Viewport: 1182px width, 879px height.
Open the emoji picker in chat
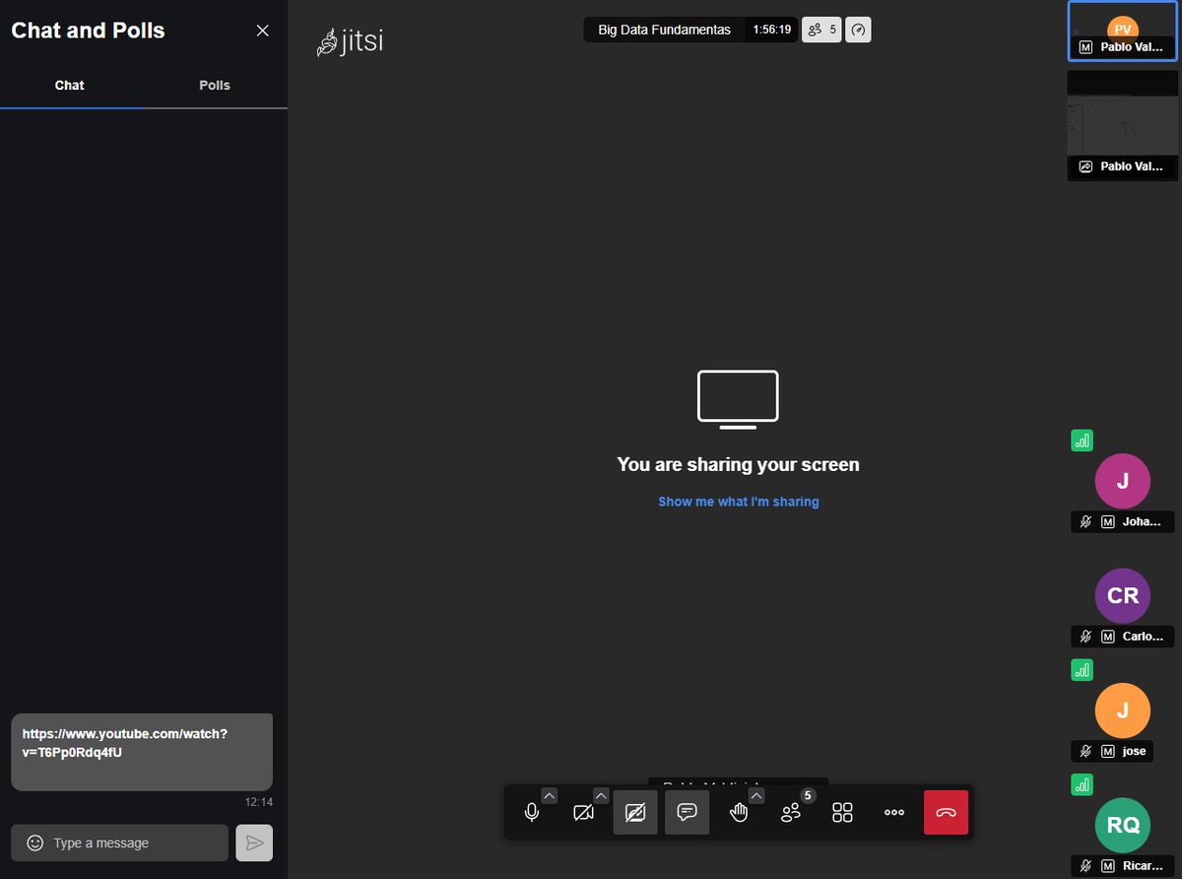pos(34,843)
